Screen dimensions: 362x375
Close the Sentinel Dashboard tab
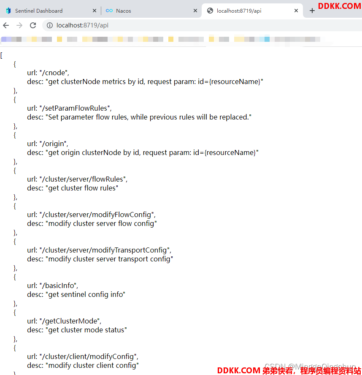(x=95, y=11)
